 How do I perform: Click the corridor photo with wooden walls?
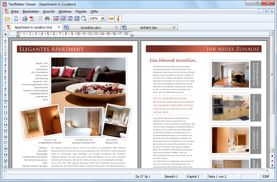pos(41,122)
